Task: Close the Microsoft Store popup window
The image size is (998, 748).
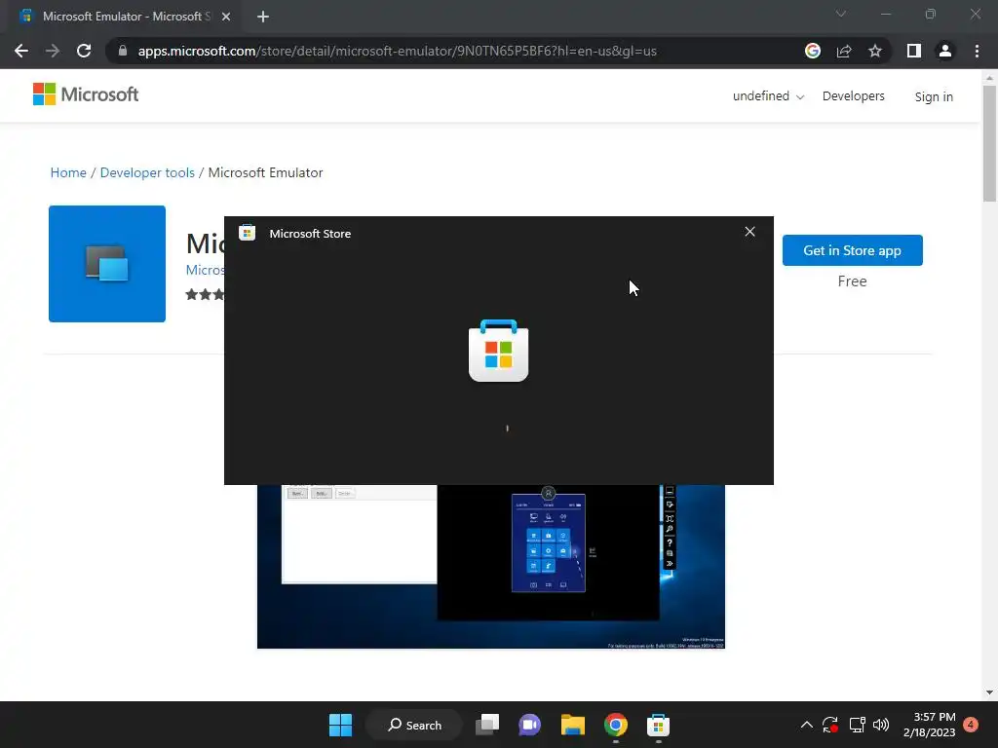Action: pos(749,232)
